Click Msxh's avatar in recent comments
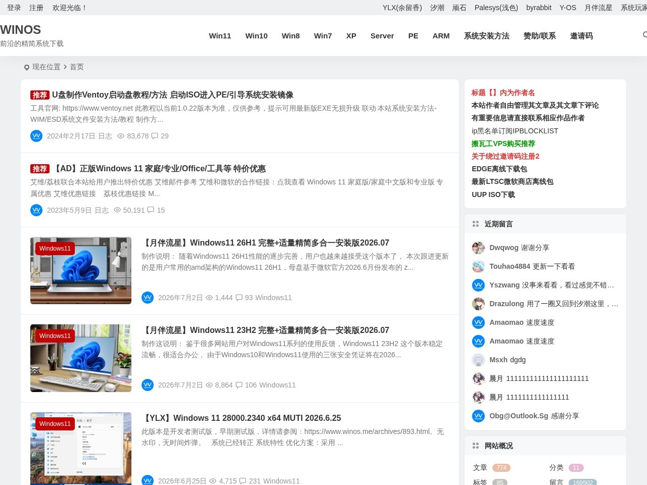 [478, 360]
